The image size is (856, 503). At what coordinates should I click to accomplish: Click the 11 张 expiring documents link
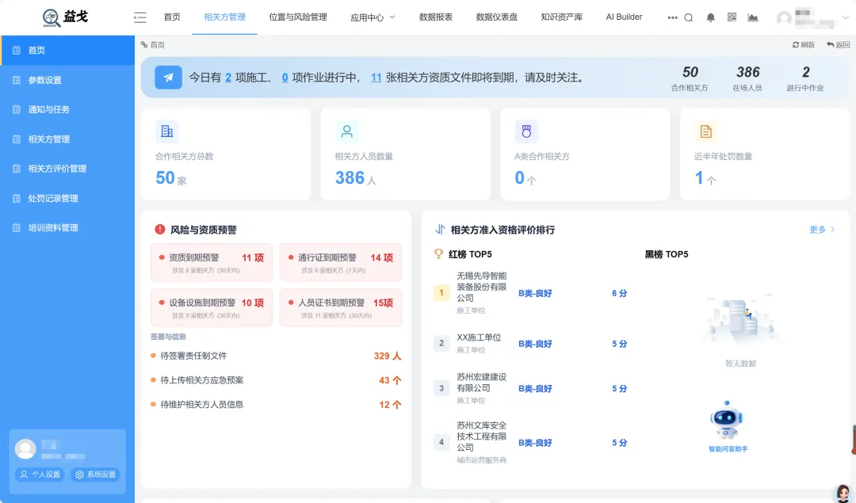tap(376, 78)
